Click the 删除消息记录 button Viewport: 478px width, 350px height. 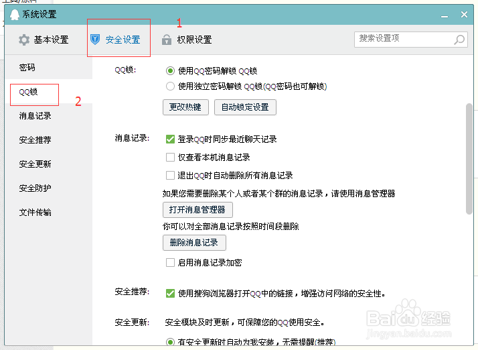(194, 243)
